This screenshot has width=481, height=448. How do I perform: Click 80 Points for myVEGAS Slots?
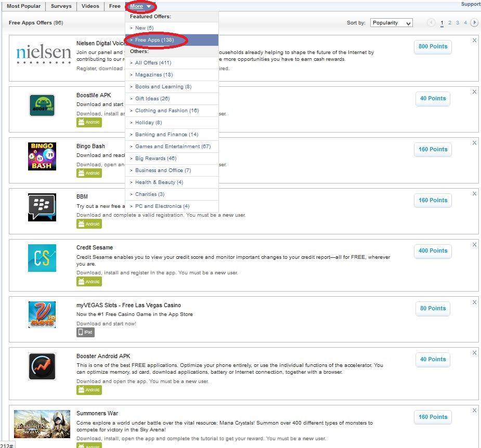tap(433, 309)
